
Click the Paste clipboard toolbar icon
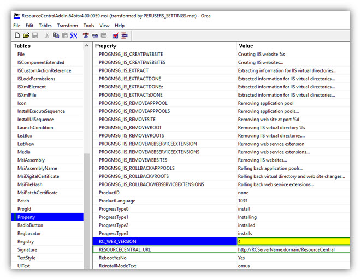pos(65,35)
